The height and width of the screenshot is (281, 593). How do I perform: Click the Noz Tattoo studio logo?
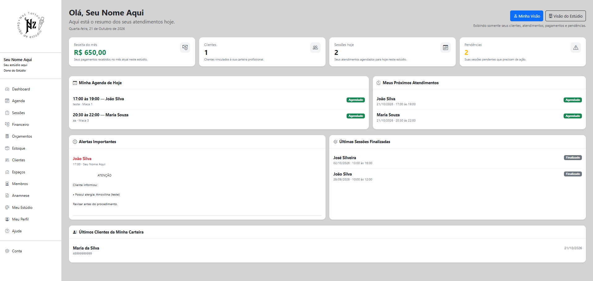point(31,25)
